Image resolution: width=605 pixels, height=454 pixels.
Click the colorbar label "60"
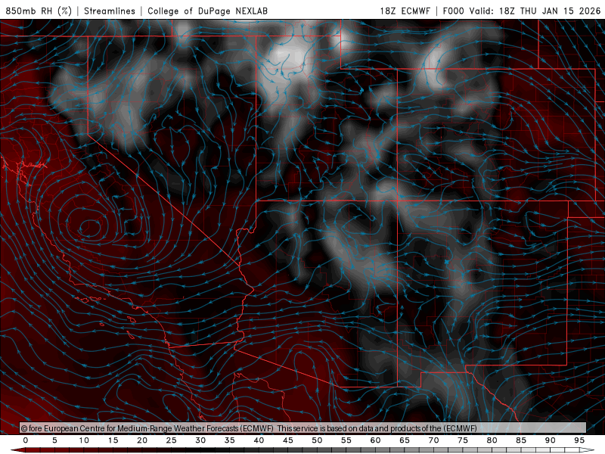point(375,440)
